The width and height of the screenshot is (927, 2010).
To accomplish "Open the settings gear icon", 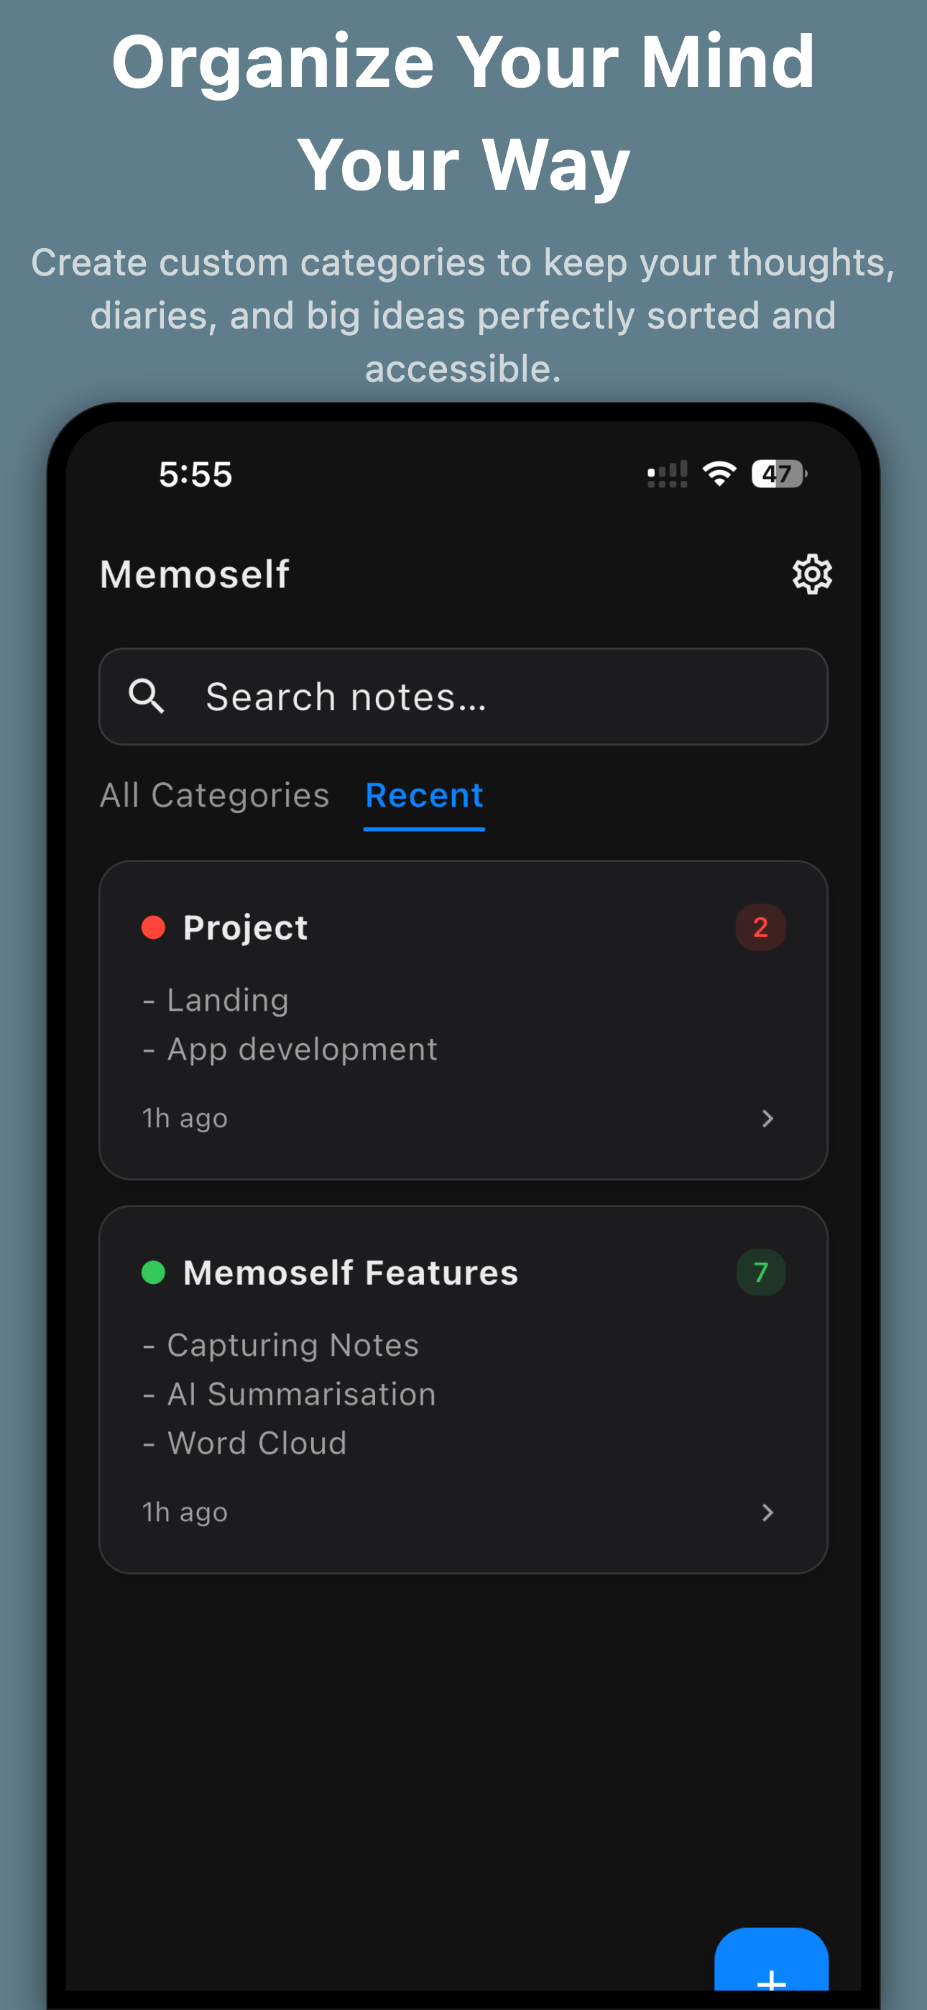I will [811, 574].
